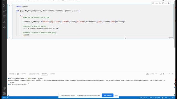
Task: Place cursor on the import pyodbc line
Action: click(22, 7)
